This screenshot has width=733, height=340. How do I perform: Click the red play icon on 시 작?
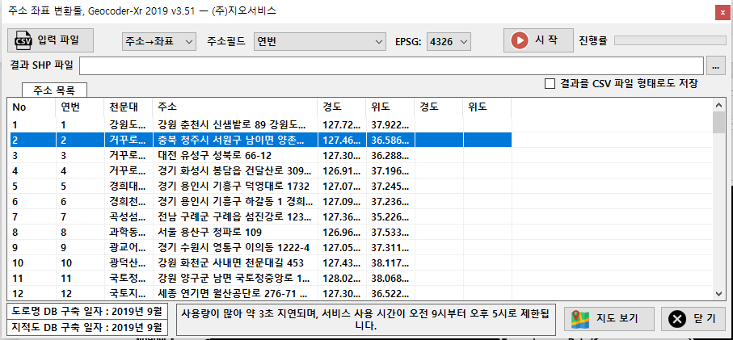520,40
